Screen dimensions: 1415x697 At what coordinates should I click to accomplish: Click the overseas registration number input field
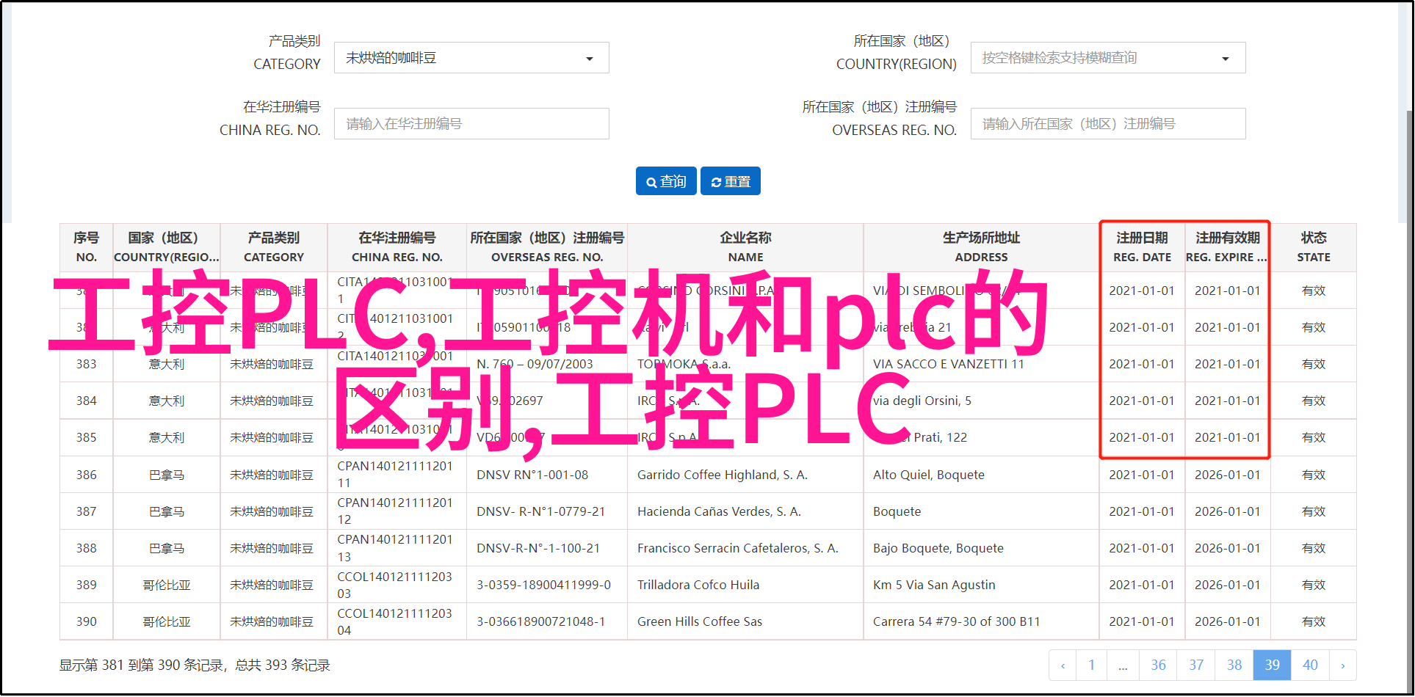(x=1107, y=124)
